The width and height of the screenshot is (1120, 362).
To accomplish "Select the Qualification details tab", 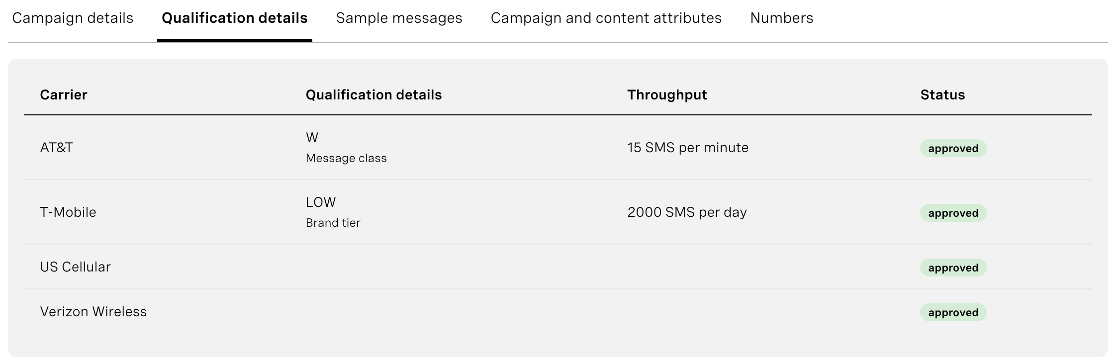I will 235,18.
